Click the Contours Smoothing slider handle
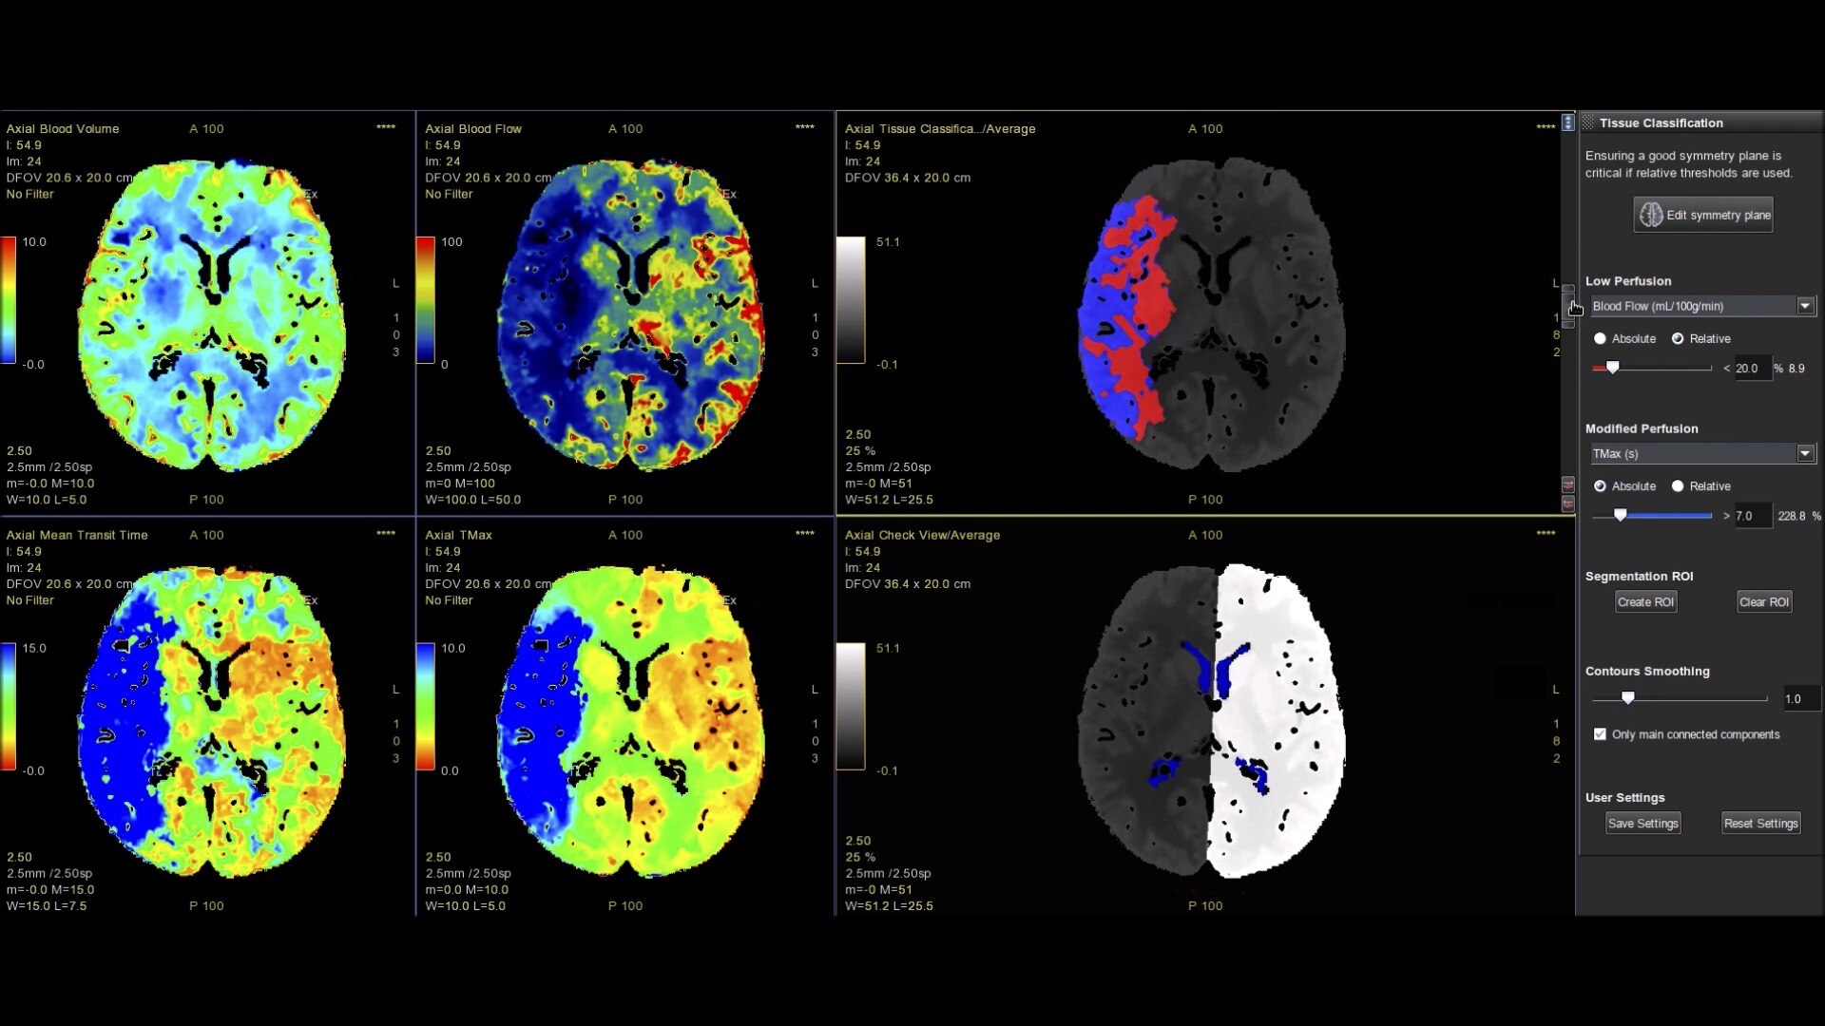Viewport: 1825px width, 1026px height. (1628, 698)
